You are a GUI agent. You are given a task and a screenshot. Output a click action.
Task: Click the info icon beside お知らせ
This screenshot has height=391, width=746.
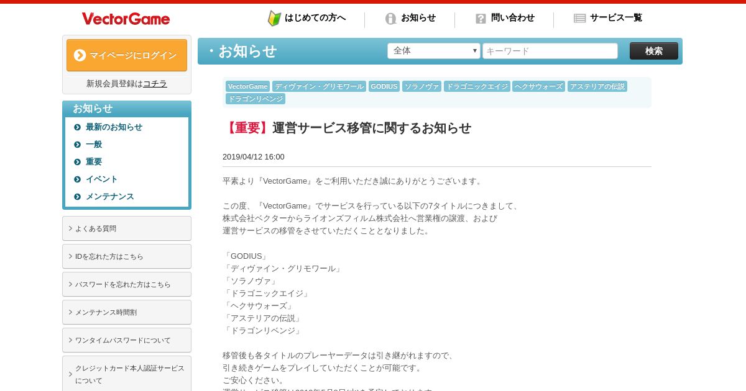click(391, 19)
